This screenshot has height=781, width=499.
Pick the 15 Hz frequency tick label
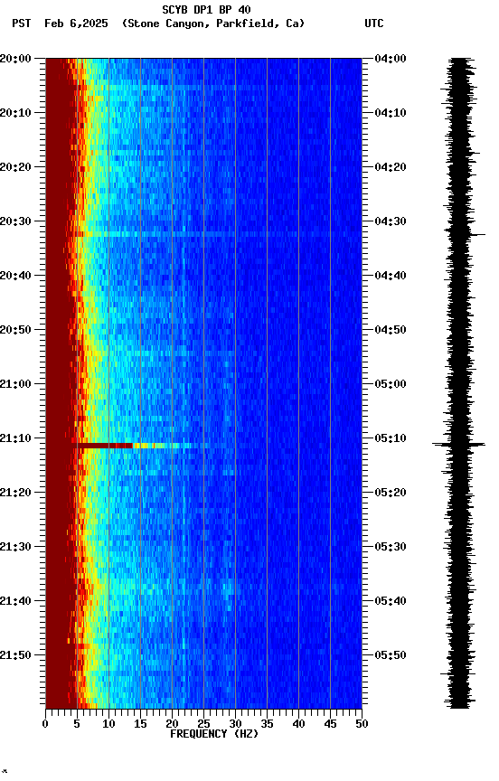click(x=140, y=724)
